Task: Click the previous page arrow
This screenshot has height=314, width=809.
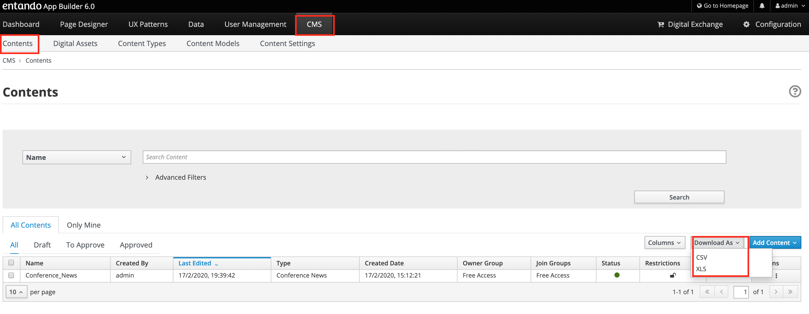Action: (x=721, y=292)
